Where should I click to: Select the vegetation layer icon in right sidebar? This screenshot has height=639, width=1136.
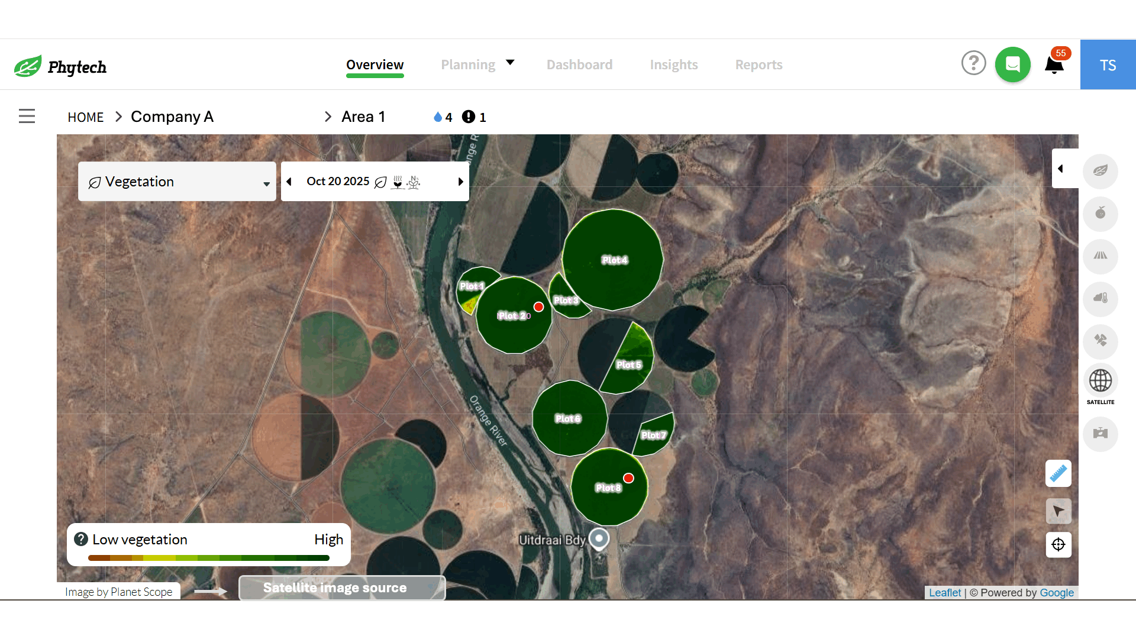pos(1100,171)
